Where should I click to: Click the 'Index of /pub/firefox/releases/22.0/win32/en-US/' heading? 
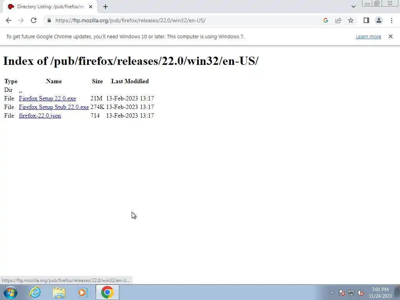point(130,61)
